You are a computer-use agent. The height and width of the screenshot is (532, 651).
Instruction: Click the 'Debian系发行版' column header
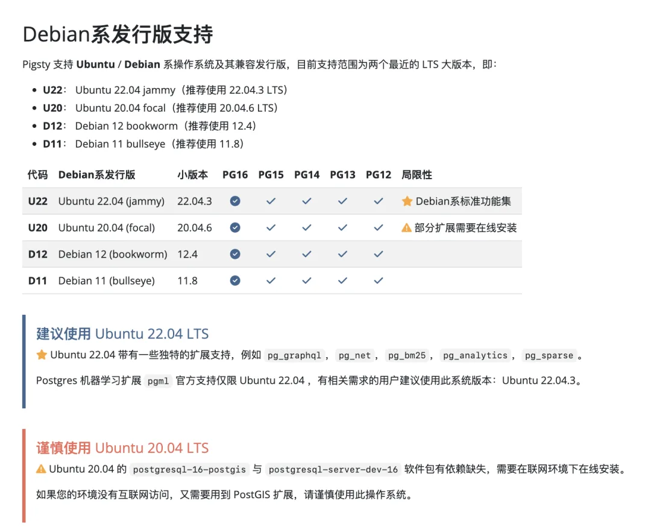point(96,175)
